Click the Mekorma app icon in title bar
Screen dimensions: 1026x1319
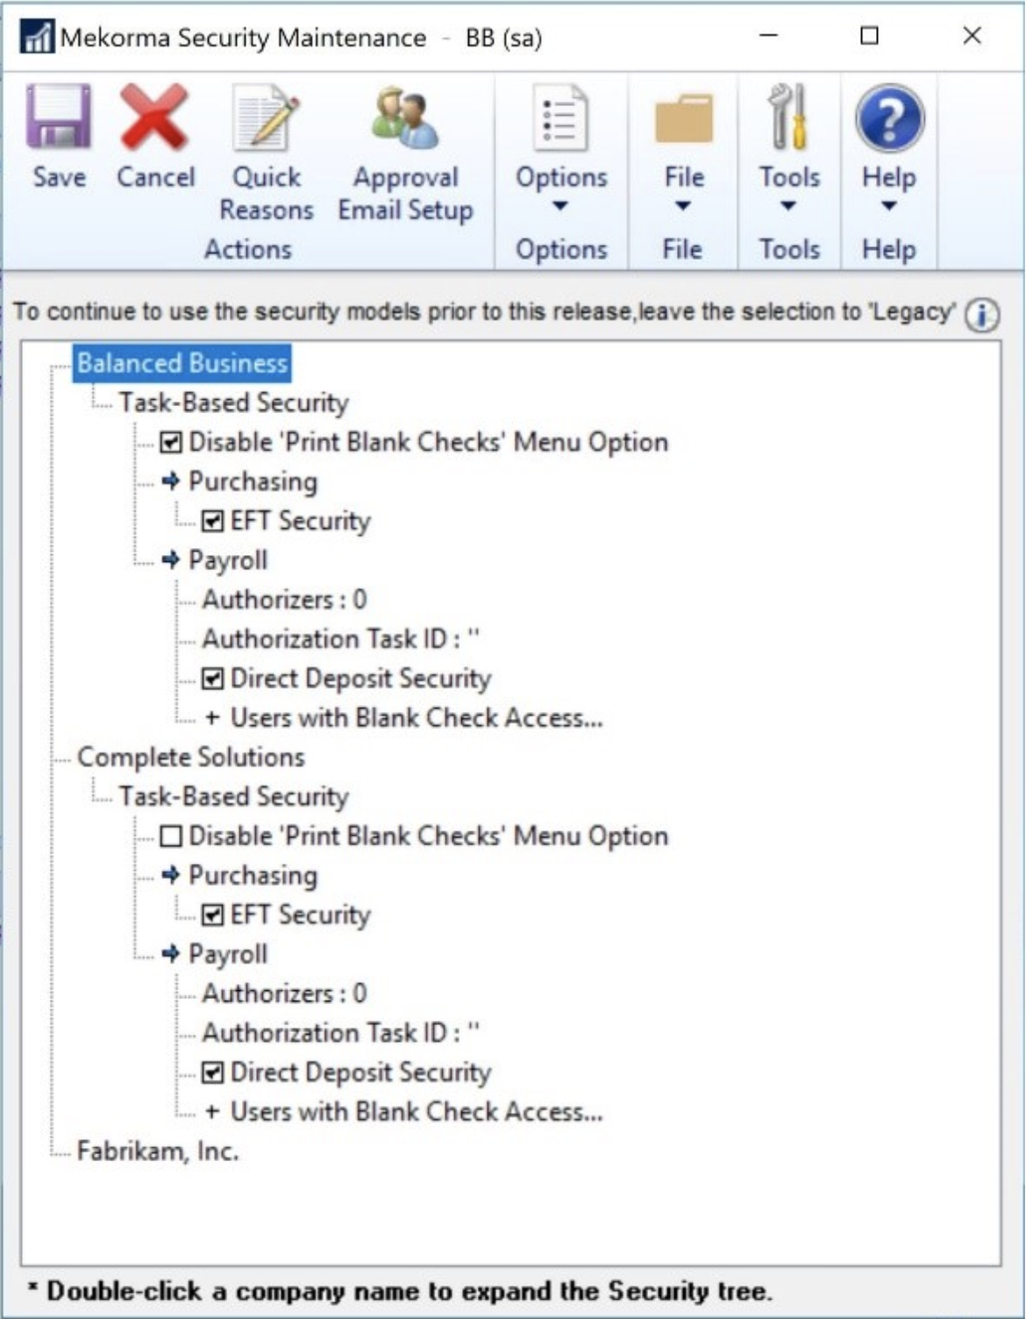click(37, 38)
